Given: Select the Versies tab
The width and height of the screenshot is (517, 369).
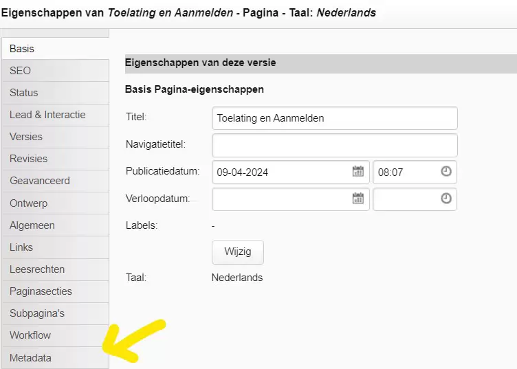Looking at the screenshot, I should click(54, 137).
